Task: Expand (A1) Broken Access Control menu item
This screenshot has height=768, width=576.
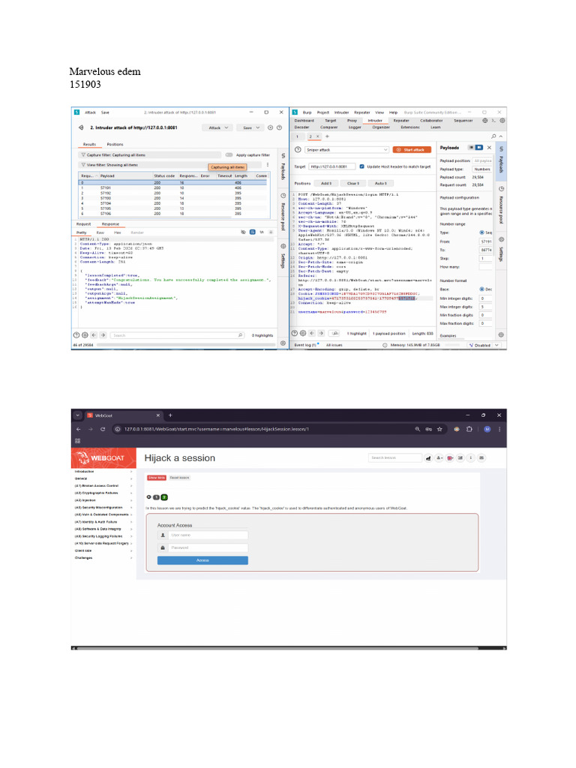Action: [x=103, y=486]
